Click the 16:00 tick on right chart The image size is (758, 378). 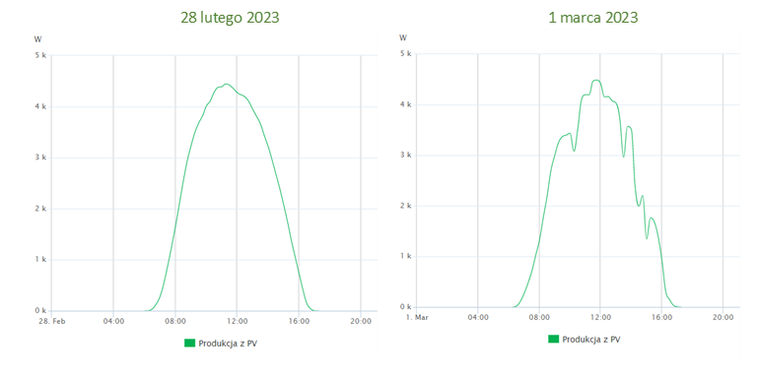[661, 317]
